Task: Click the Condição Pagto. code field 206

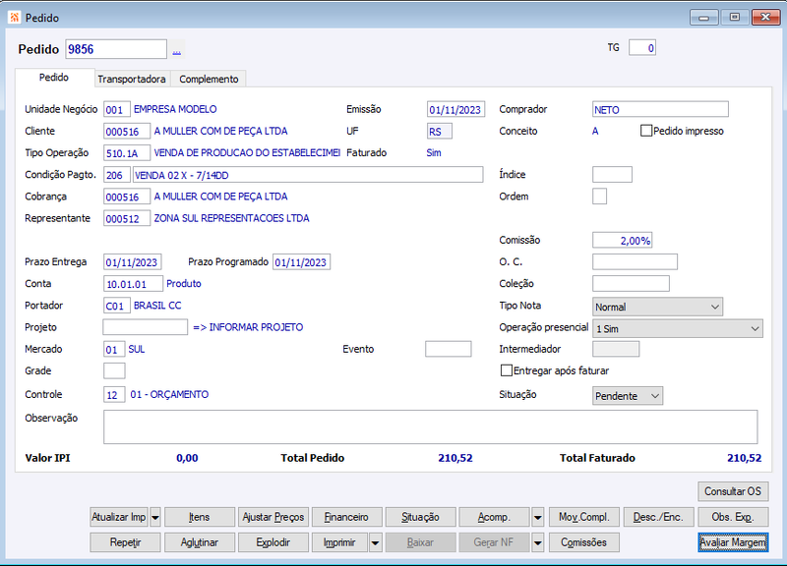Action: 117,175
